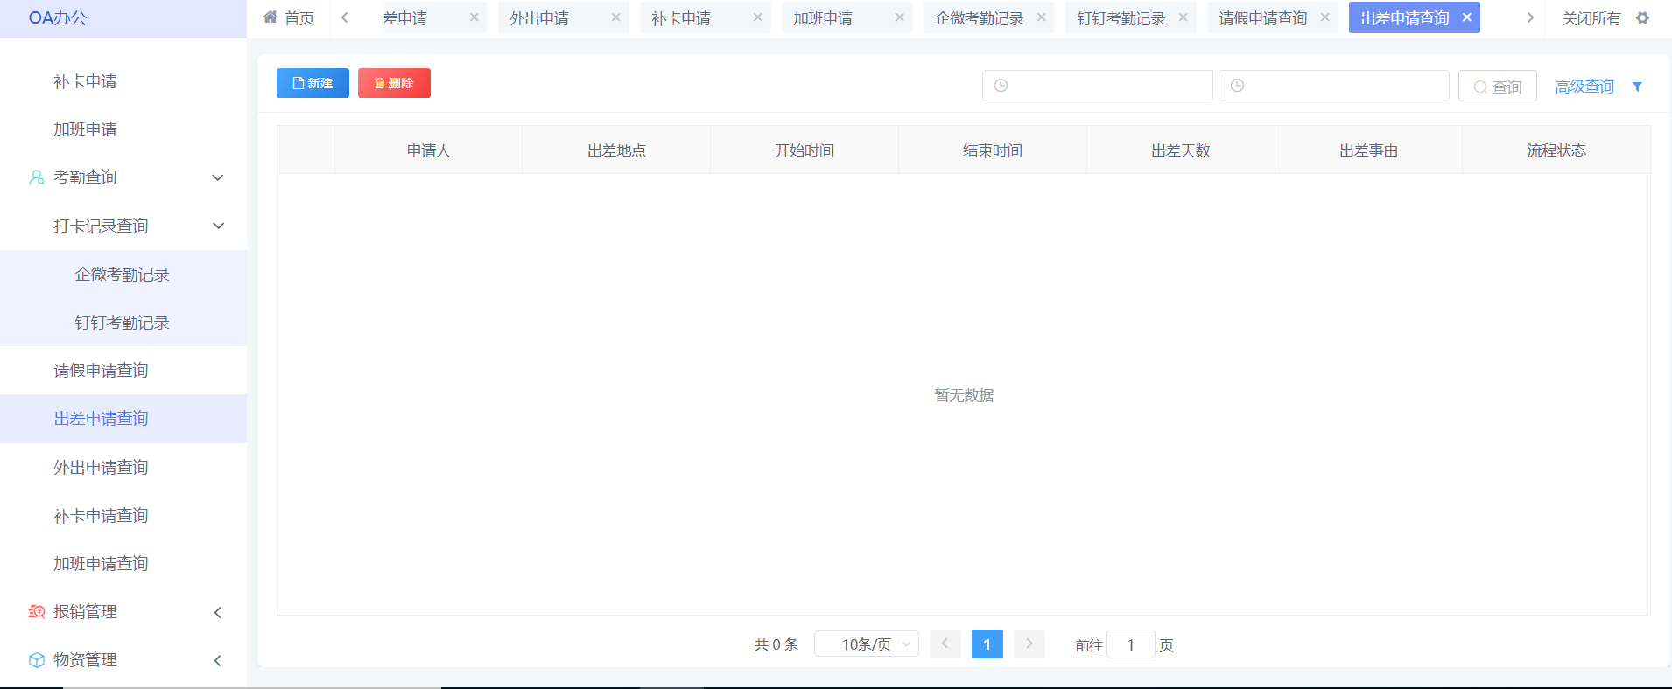Expand the 报销管理 menu chevron

pos(218,612)
